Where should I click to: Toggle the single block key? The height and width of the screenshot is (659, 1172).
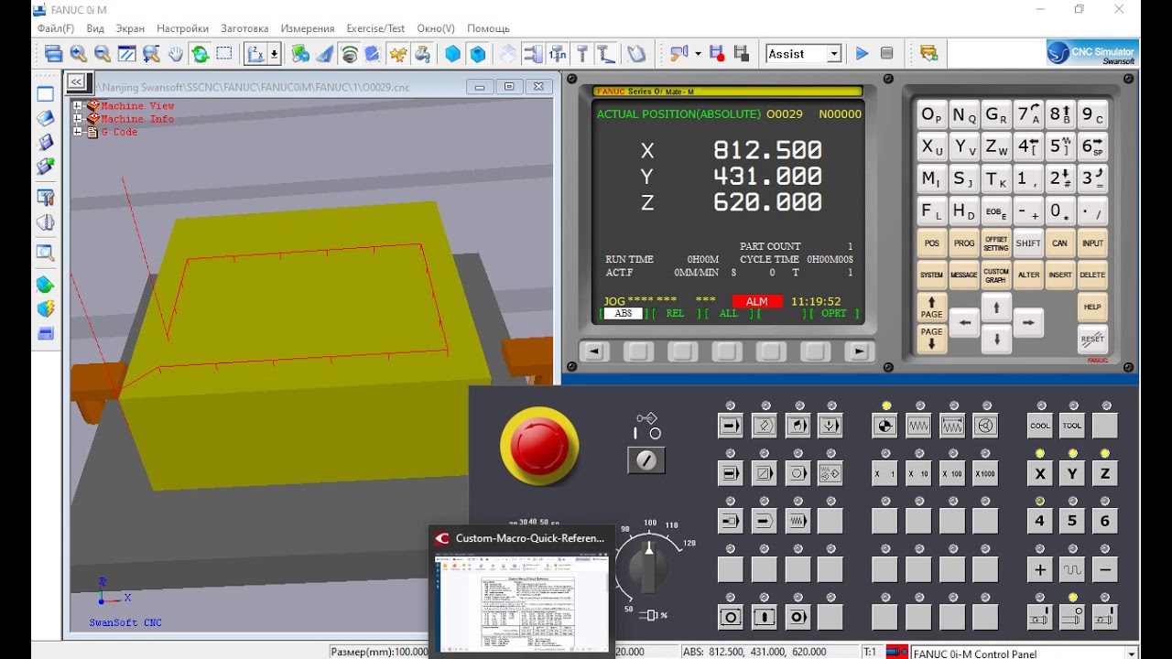coord(731,473)
